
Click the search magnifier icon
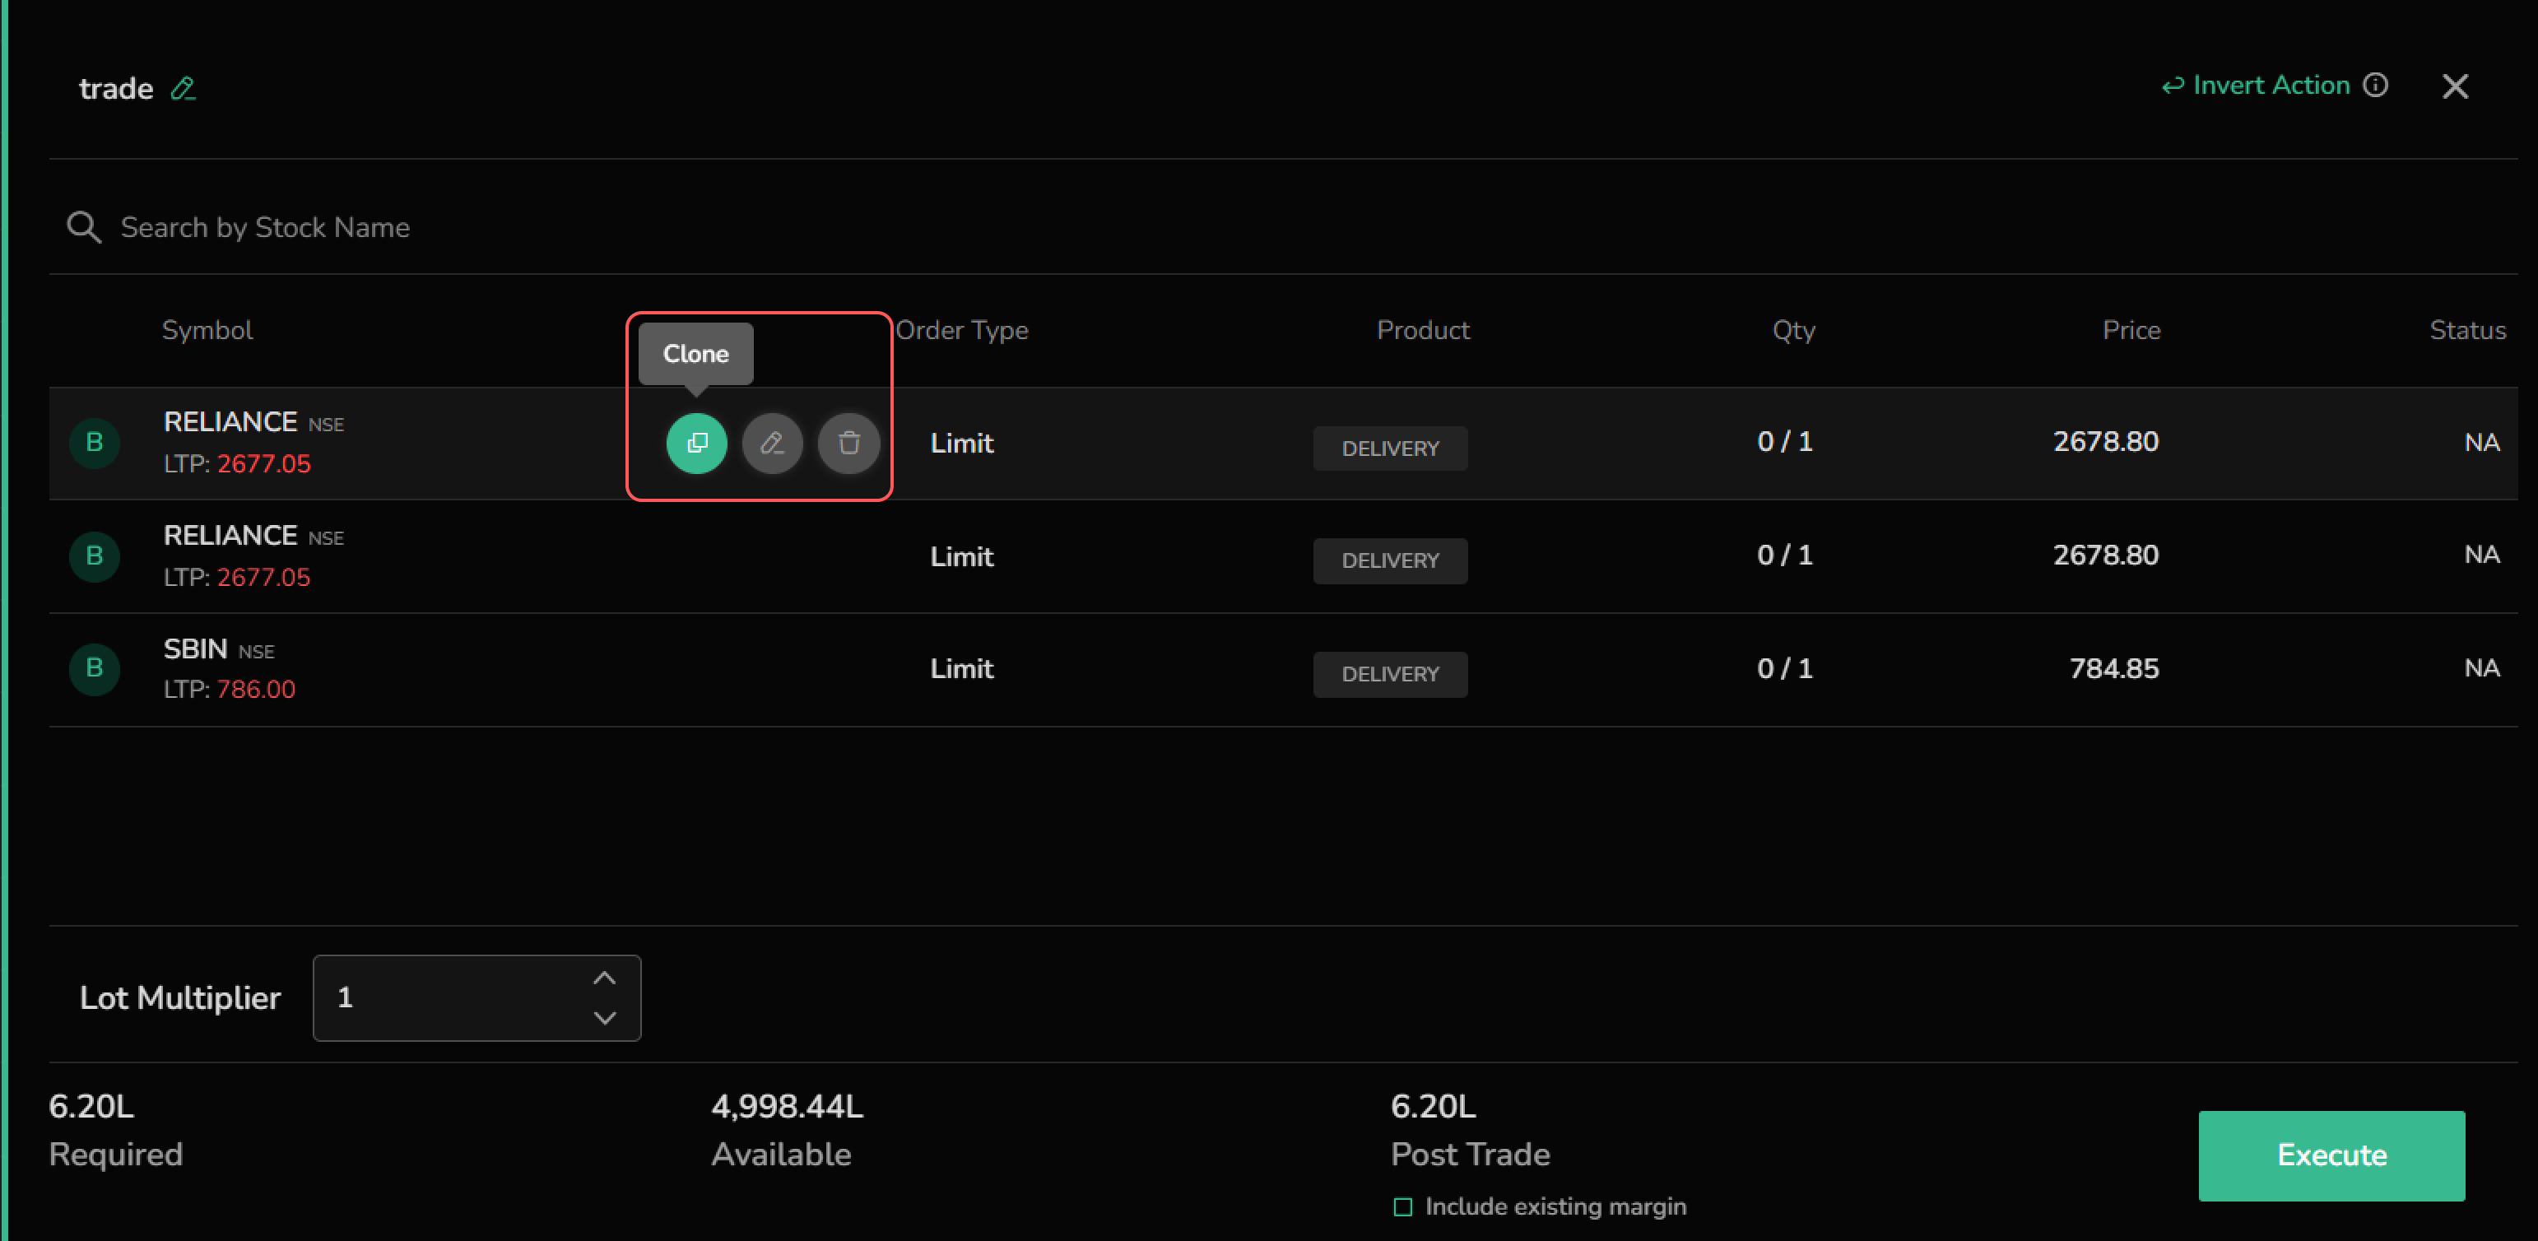point(84,227)
